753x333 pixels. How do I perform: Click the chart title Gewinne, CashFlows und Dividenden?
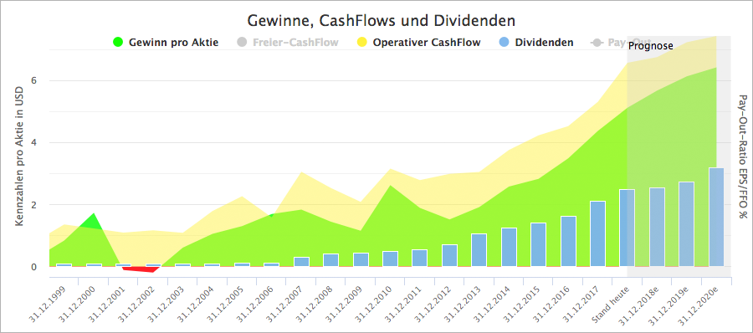[382, 21]
